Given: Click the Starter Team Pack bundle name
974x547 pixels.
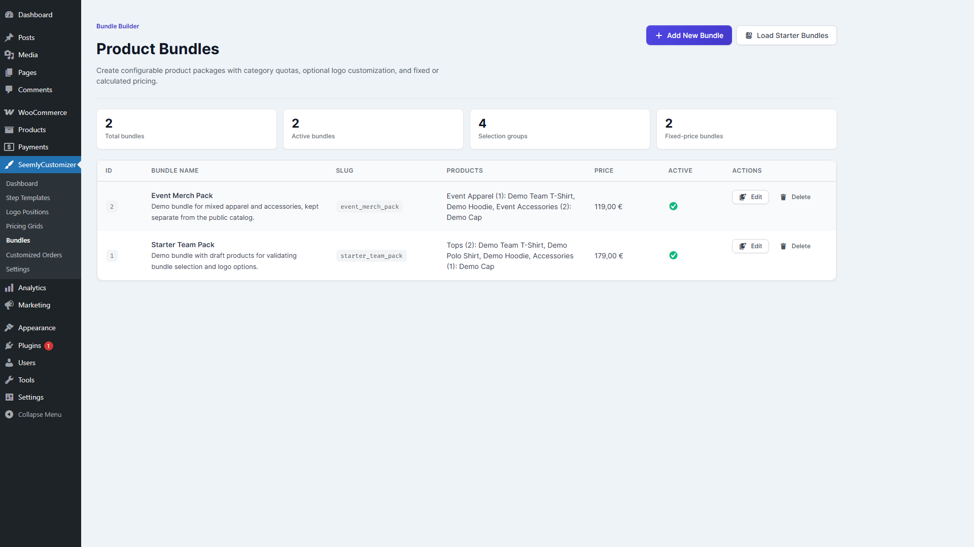Looking at the screenshot, I should pos(183,245).
